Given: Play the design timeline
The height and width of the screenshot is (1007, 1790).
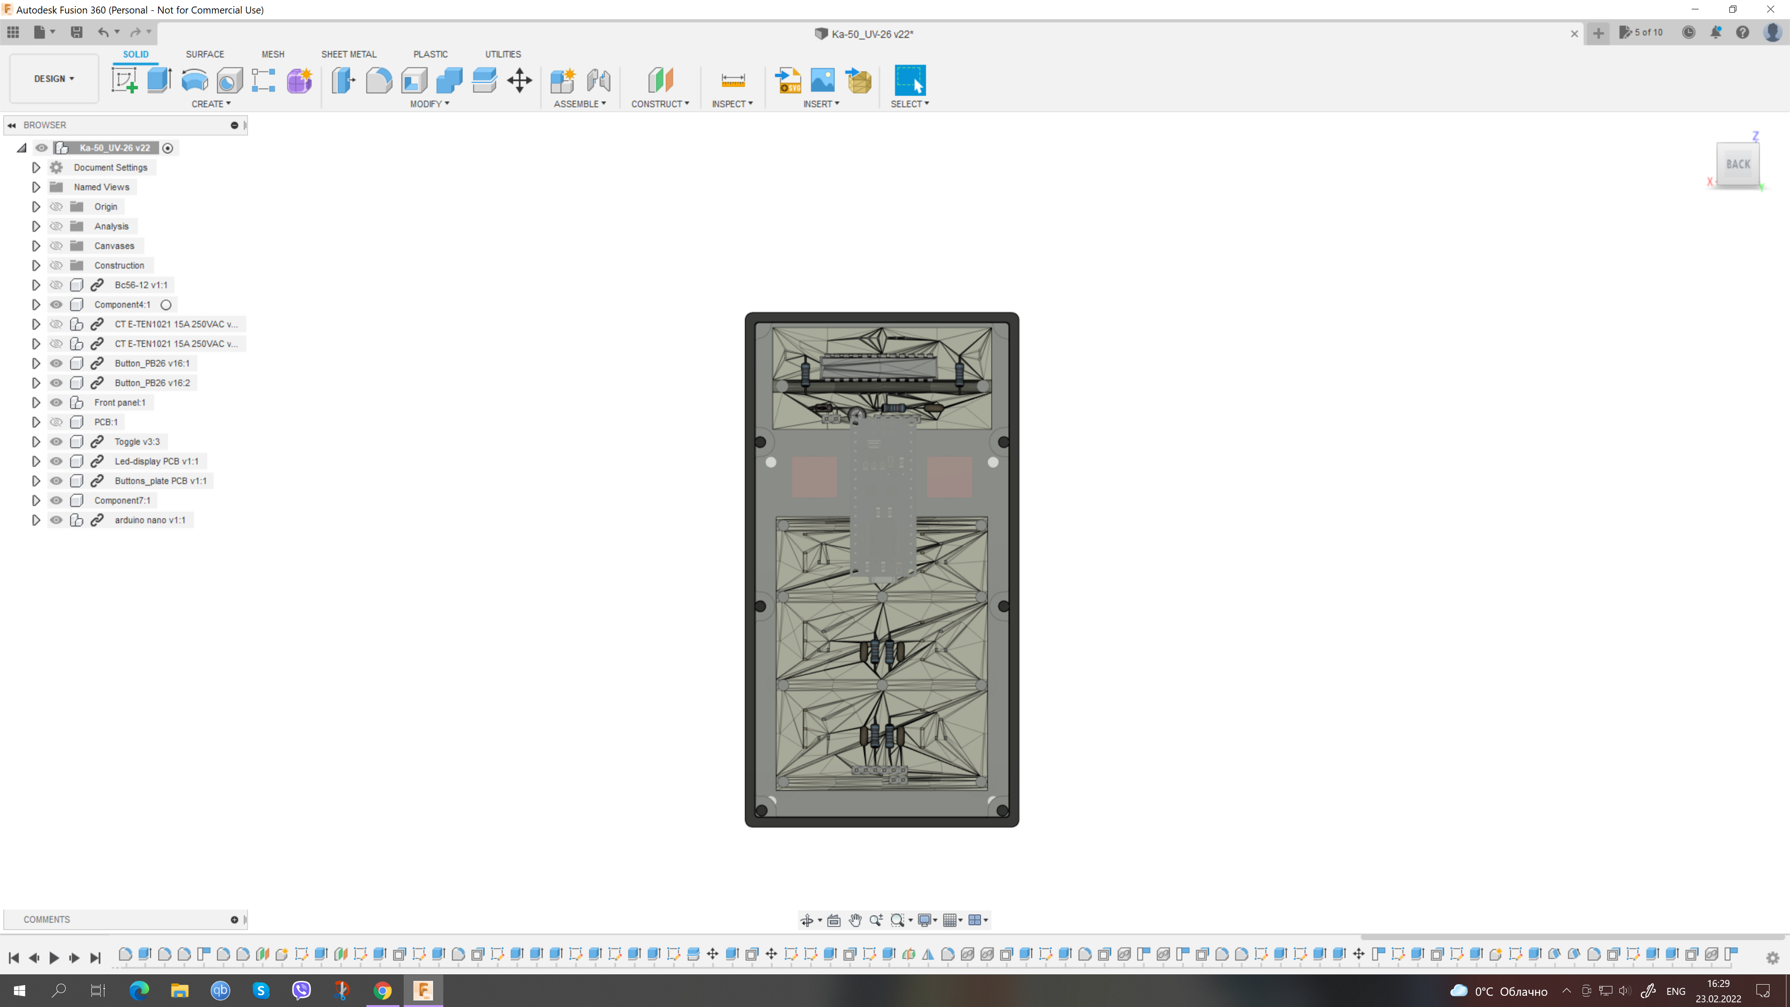Looking at the screenshot, I should 54,958.
